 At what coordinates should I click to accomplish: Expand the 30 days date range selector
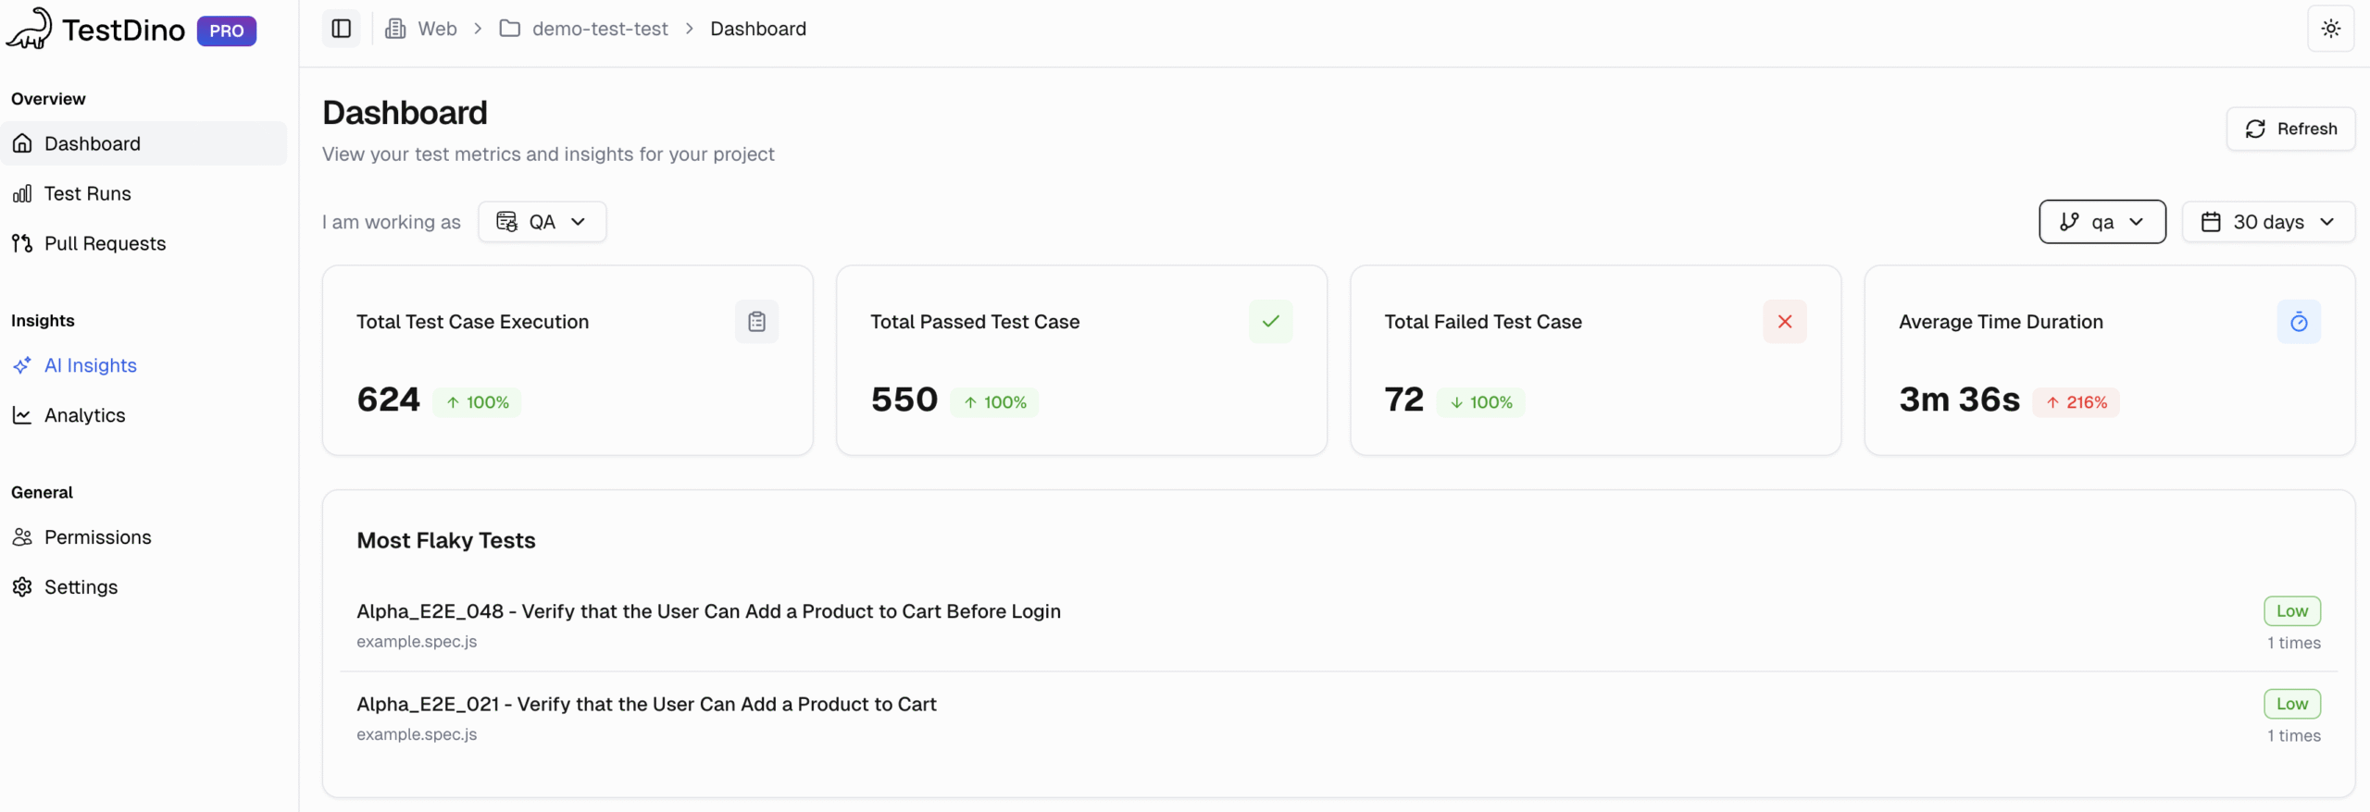[2269, 222]
